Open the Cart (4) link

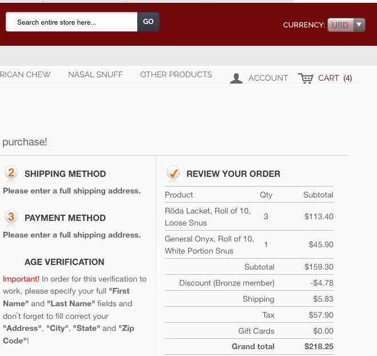tap(335, 78)
